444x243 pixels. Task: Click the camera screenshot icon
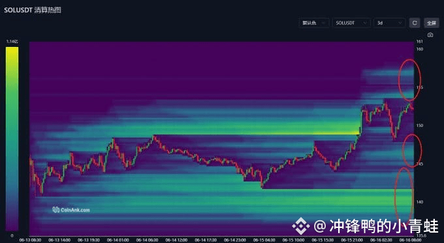click(x=430, y=35)
